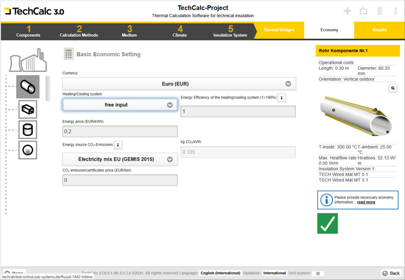This screenshot has height=280, width=405.
Task: Click the Rohr Komponente Nr.1 header
Action: click(358, 51)
